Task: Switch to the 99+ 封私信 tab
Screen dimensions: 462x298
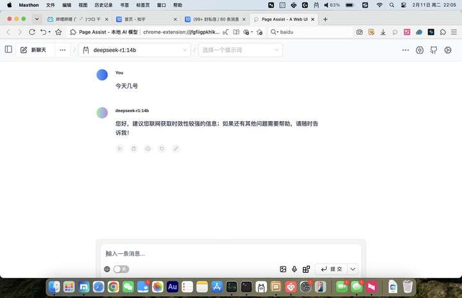Action: [x=215, y=19]
